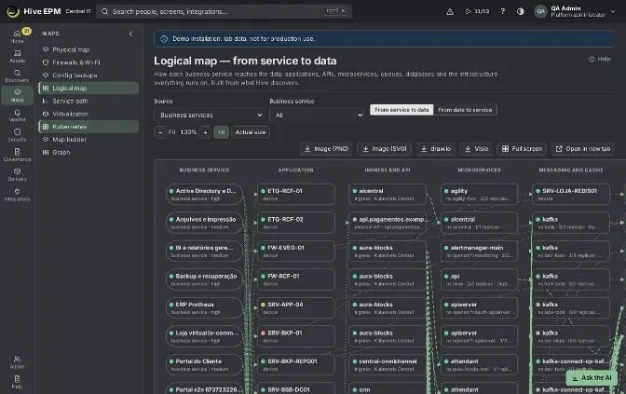
Task: Select the SRV-LOJA-REDIS01 cache node
Action: [x=571, y=194]
